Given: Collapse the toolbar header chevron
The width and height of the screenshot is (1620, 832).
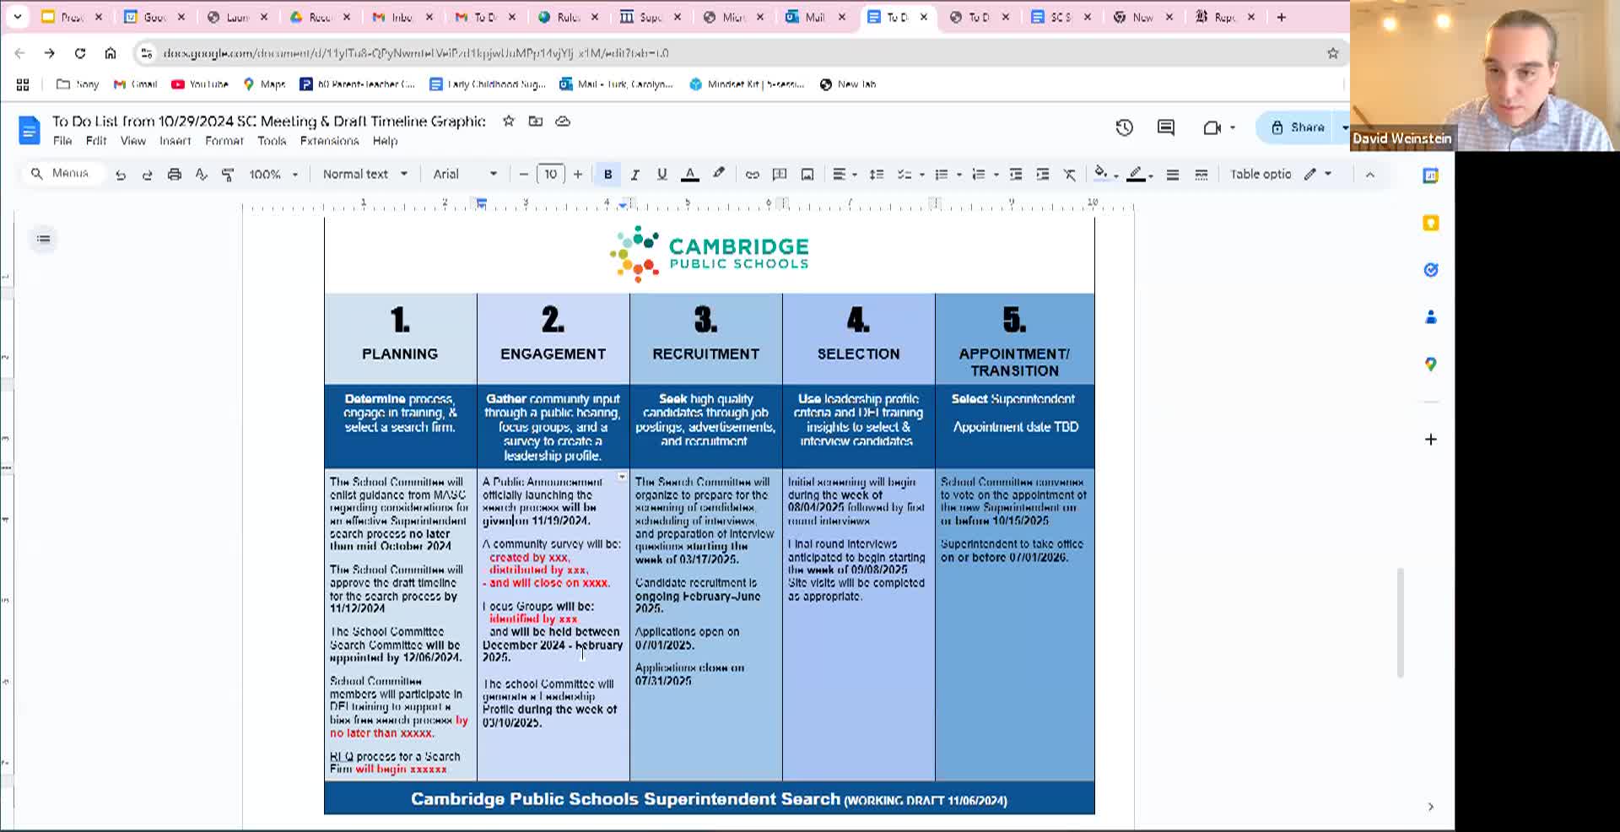Looking at the screenshot, I should (1369, 175).
